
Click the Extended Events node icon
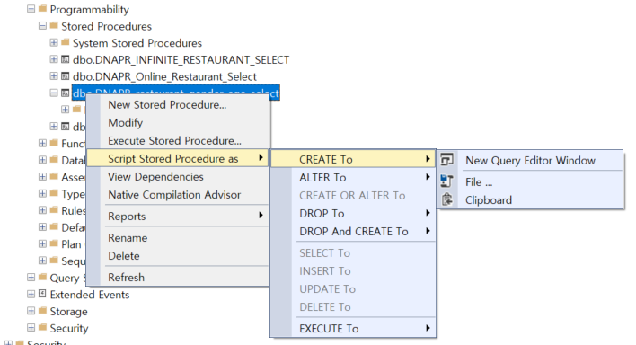pyautogui.click(x=42, y=294)
